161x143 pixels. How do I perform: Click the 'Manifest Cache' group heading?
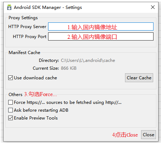click(x=25, y=53)
